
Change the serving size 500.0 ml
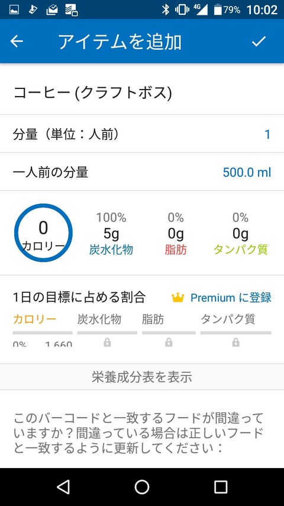click(x=247, y=172)
